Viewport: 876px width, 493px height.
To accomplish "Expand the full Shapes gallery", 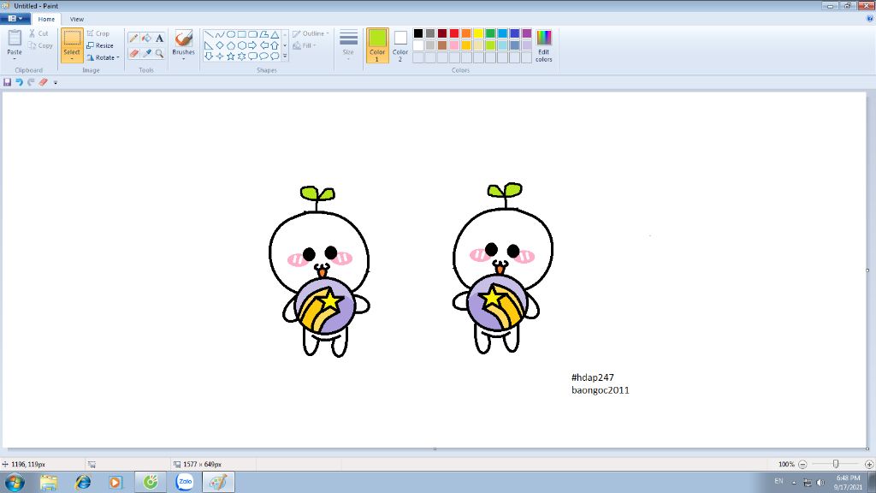I will point(285,56).
